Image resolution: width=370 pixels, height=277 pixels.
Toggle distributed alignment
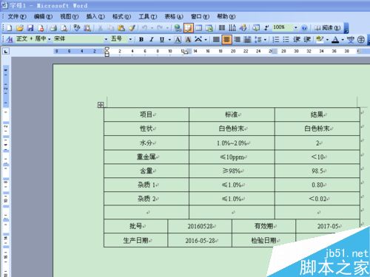247,39
